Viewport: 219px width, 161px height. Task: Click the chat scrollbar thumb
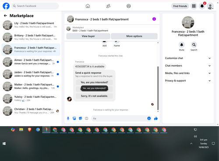158,88
